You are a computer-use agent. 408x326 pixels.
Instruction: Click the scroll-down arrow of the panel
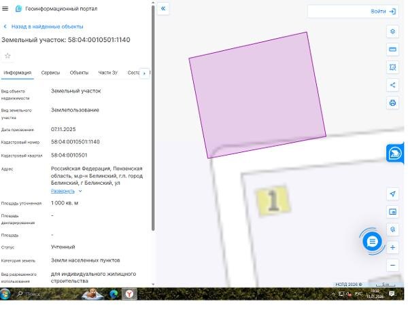click(x=153, y=285)
